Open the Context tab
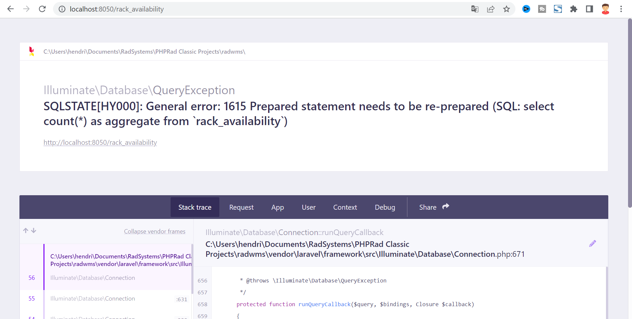Image resolution: width=632 pixels, height=319 pixels. 345,207
